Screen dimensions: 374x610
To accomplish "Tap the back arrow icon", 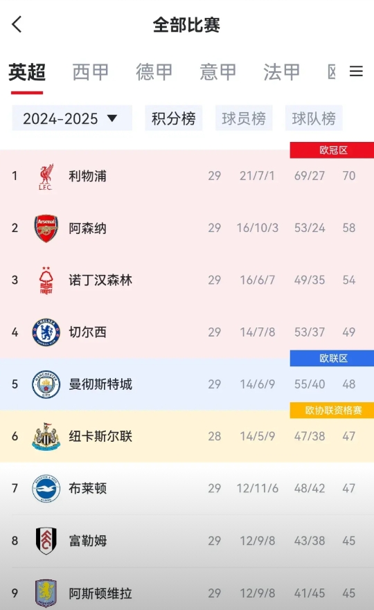I will 17,24.
